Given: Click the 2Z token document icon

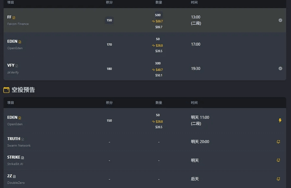Looking at the screenshot, I should pyautogui.click(x=14, y=176).
